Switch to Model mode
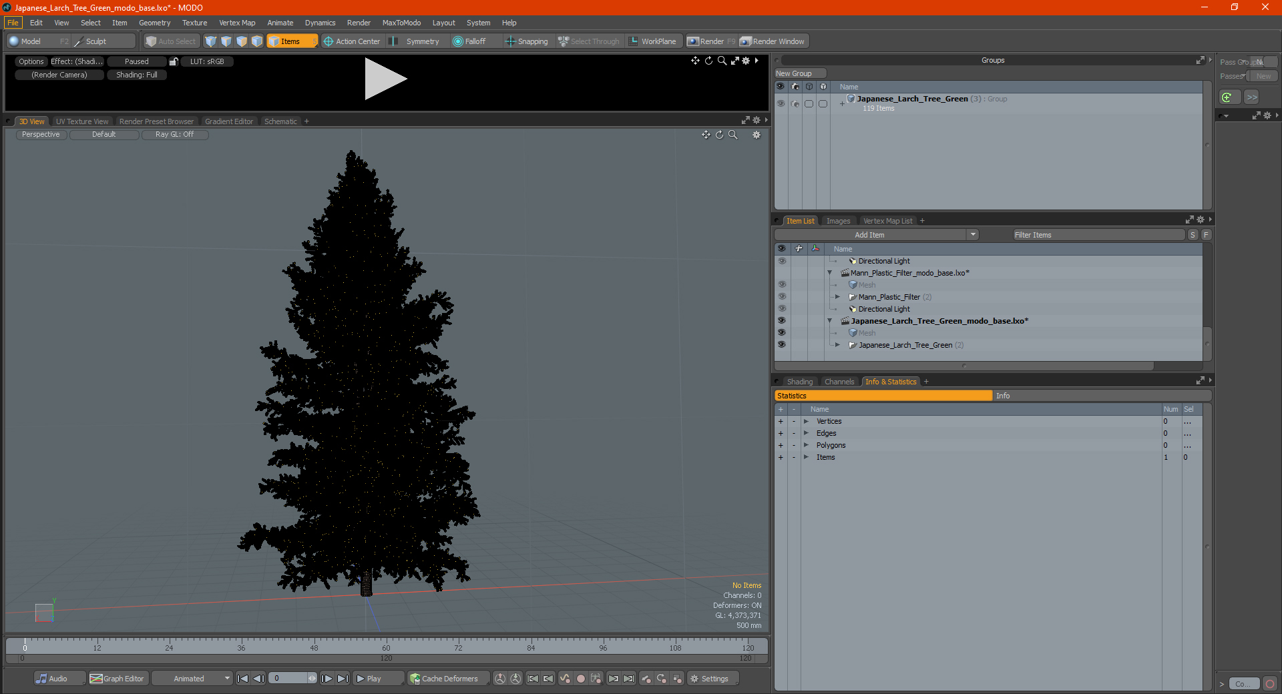Viewport: 1282px width, 694px height. [x=39, y=41]
